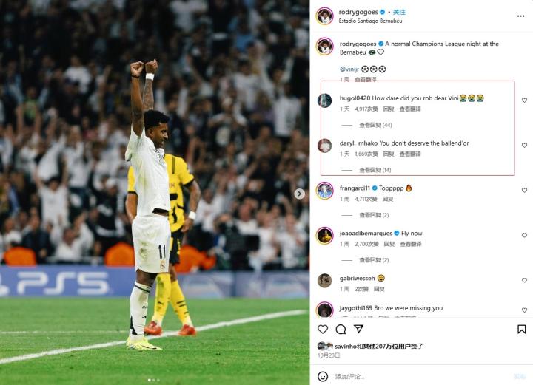The width and height of the screenshot is (533, 385).
Task: Open the @vinijr mention link
Action: pyautogui.click(x=349, y=69)
